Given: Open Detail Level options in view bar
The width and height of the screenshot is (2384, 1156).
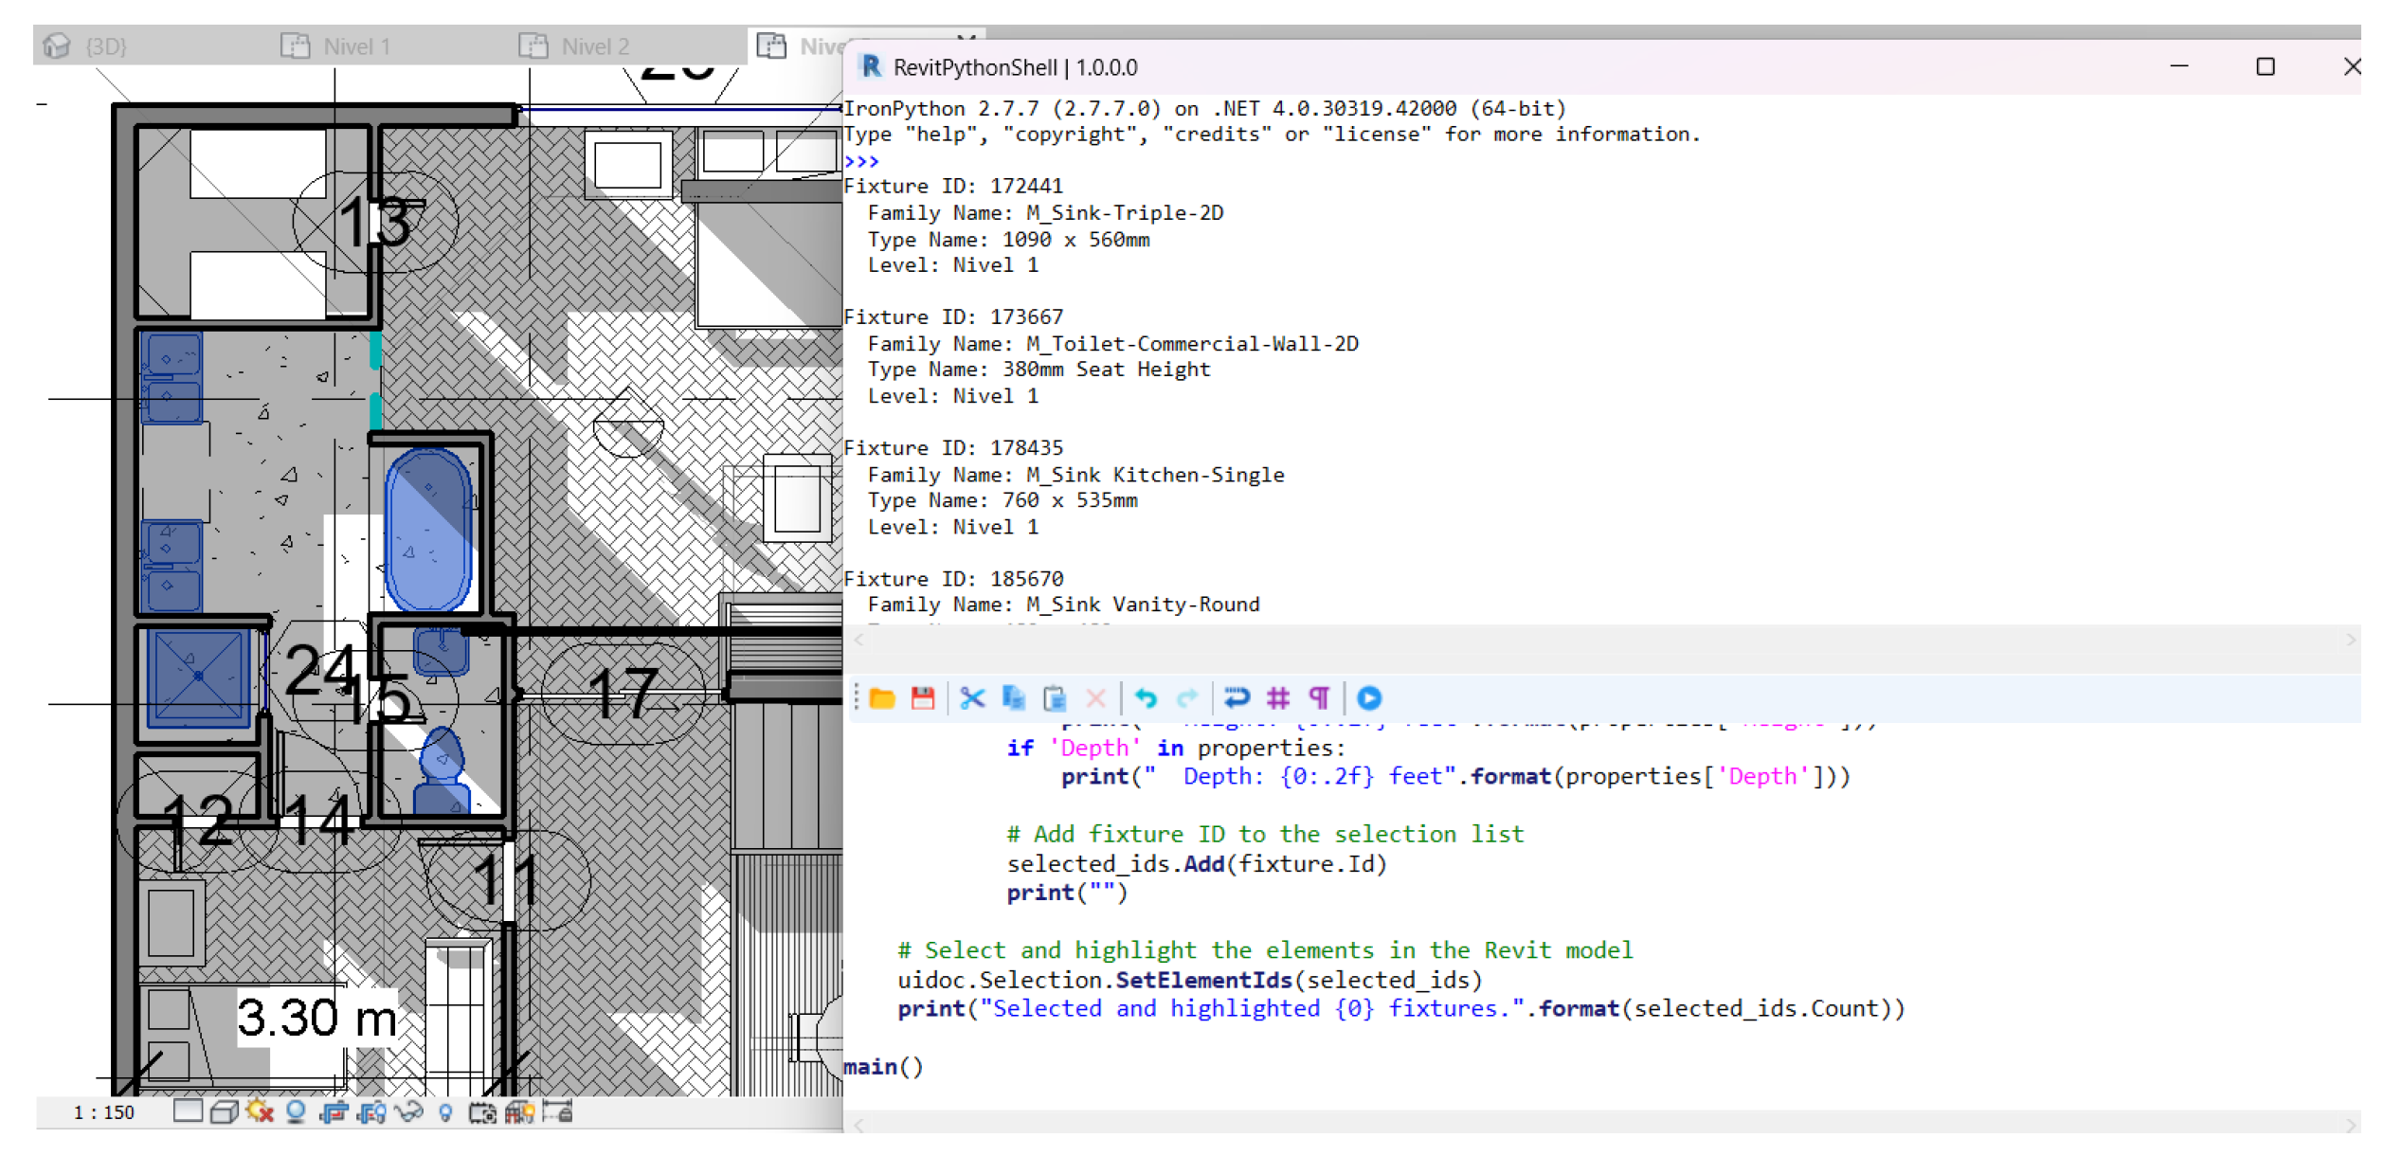Looking at the screenshot, I should click(188, 1111).
